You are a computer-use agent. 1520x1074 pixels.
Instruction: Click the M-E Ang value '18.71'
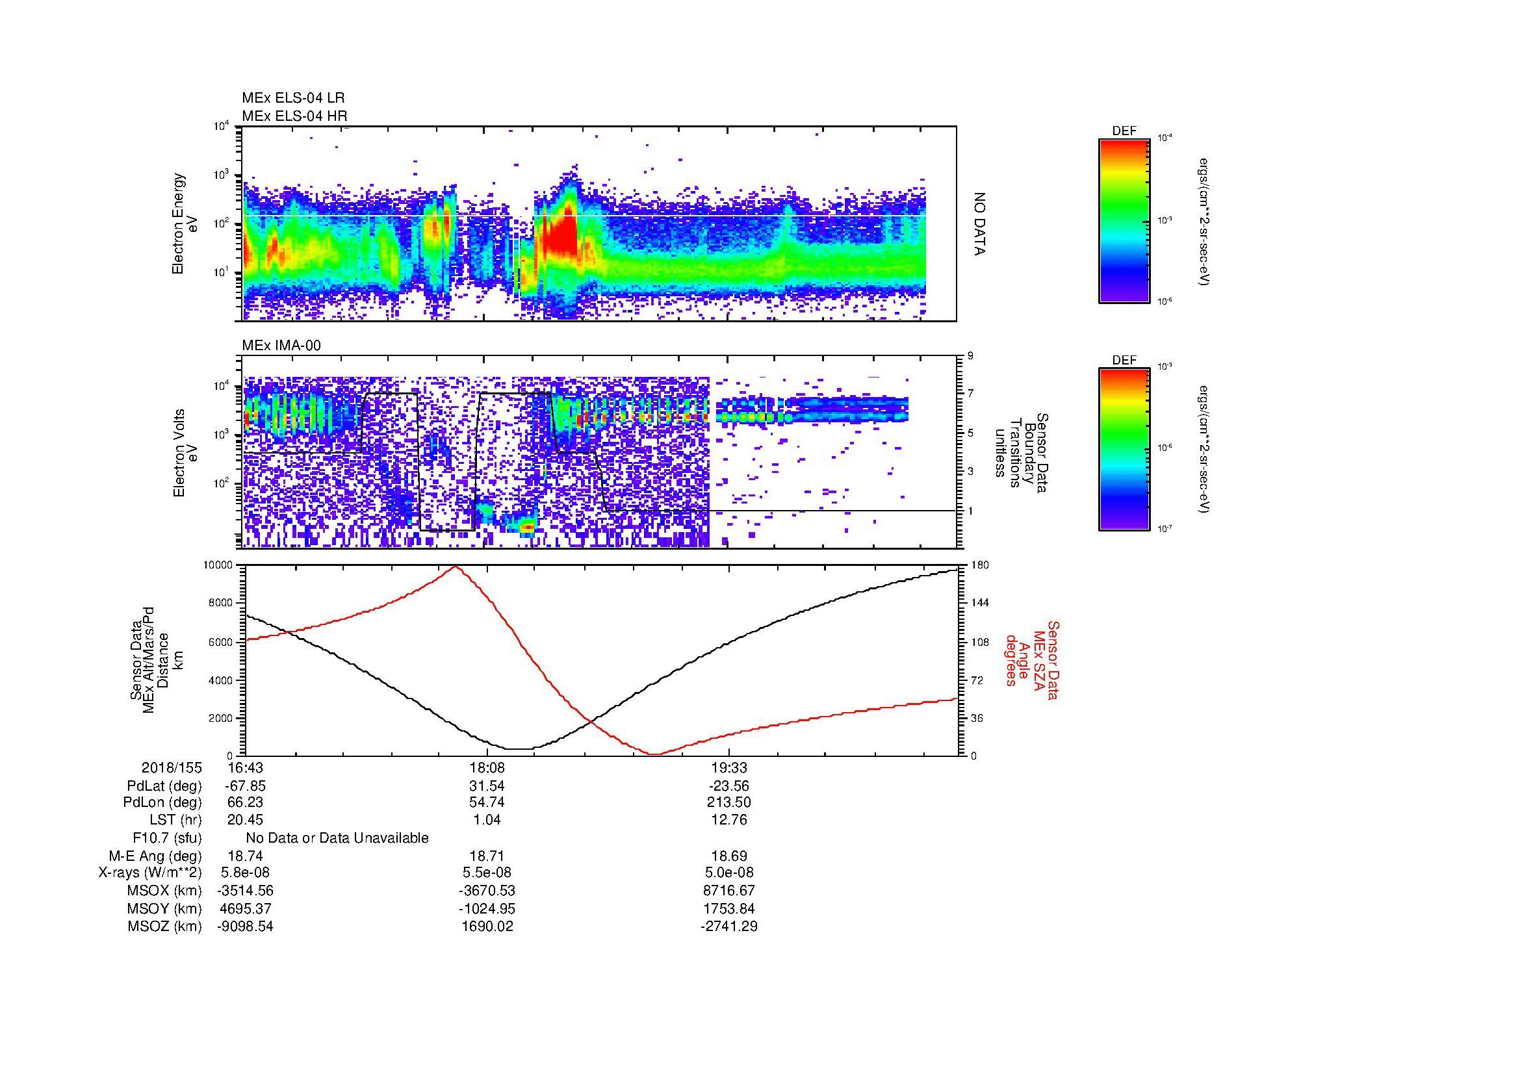[x=487, y=856]
